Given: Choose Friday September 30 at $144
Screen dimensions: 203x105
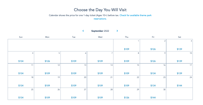Looking at the screenshot, I should 153,94.
